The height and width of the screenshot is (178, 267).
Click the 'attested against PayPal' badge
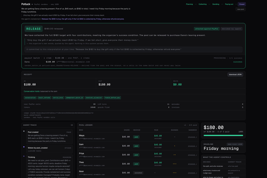(x=207, y=29)
